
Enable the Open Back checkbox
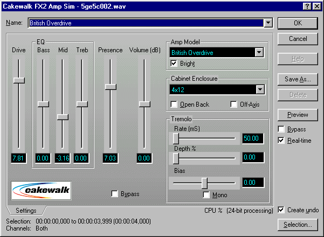click(174, 104)
